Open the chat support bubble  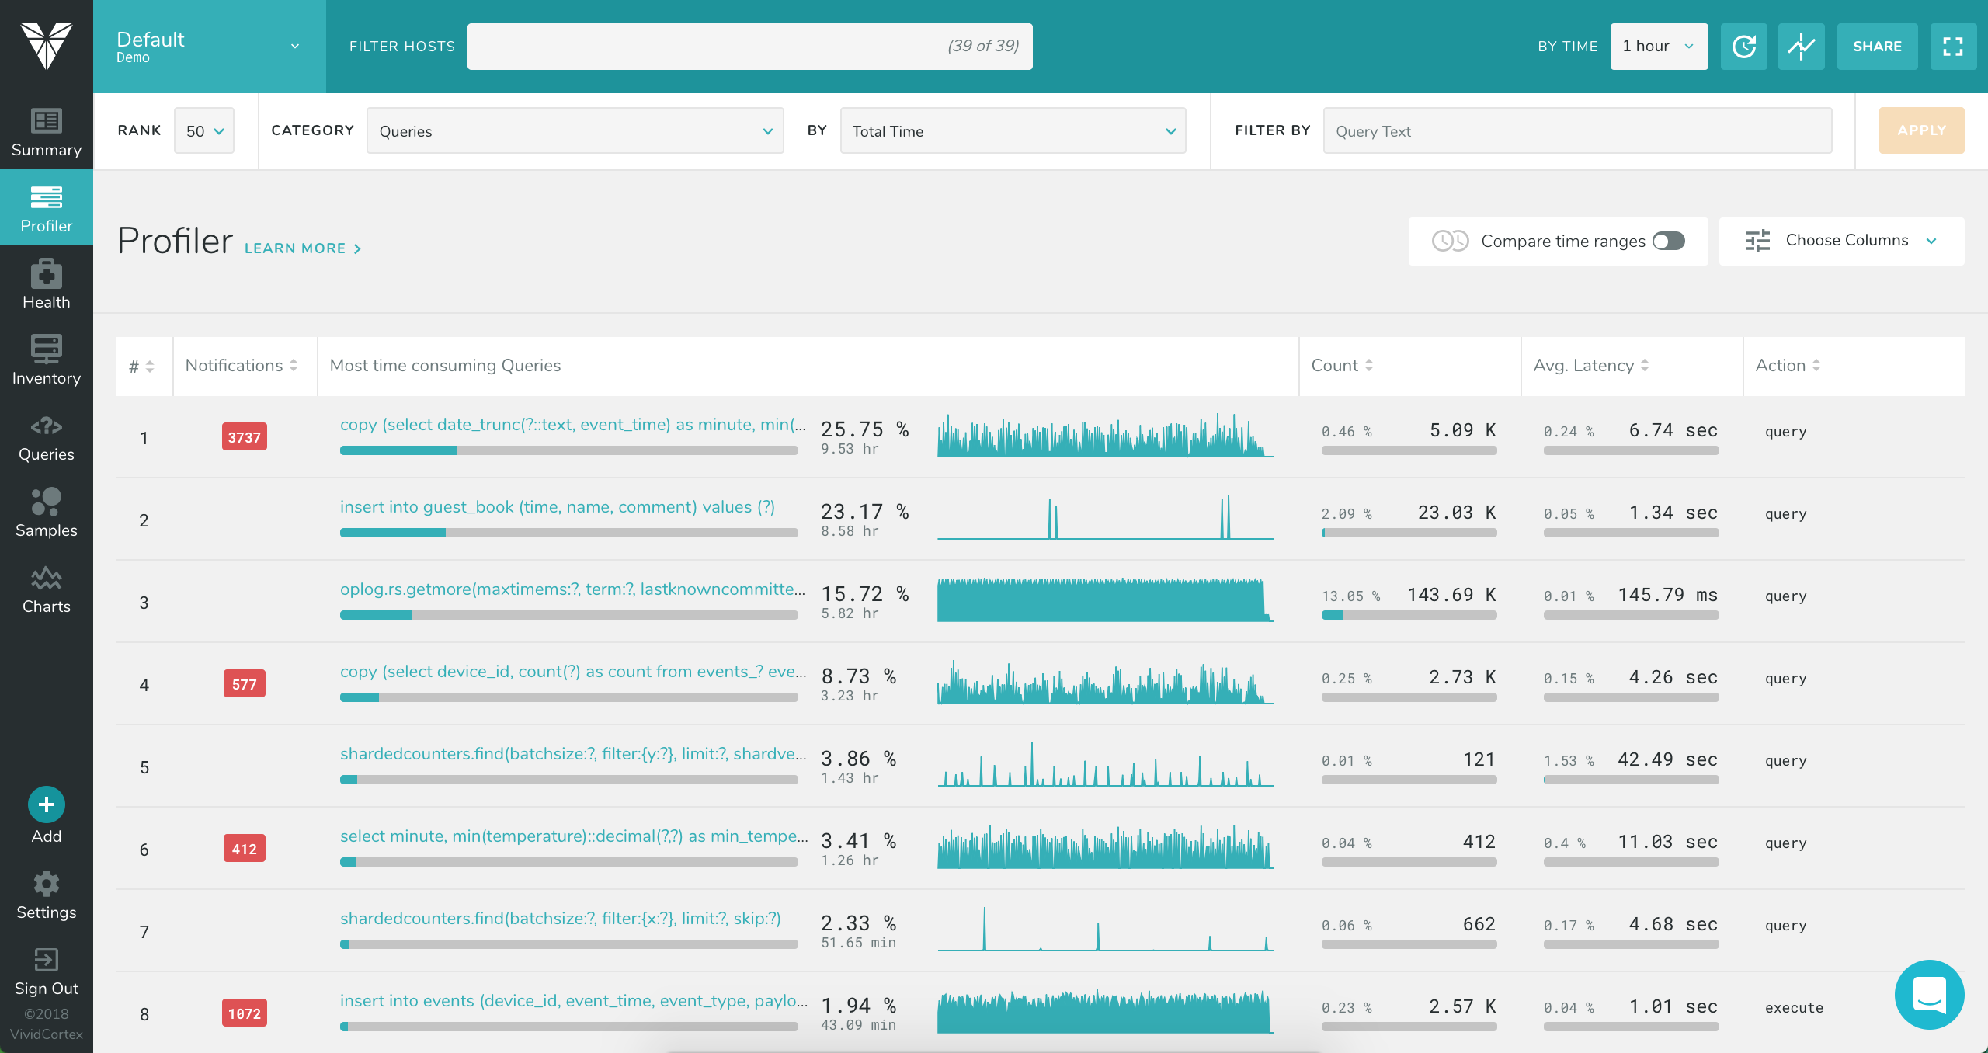click(x=1929, y=994)
